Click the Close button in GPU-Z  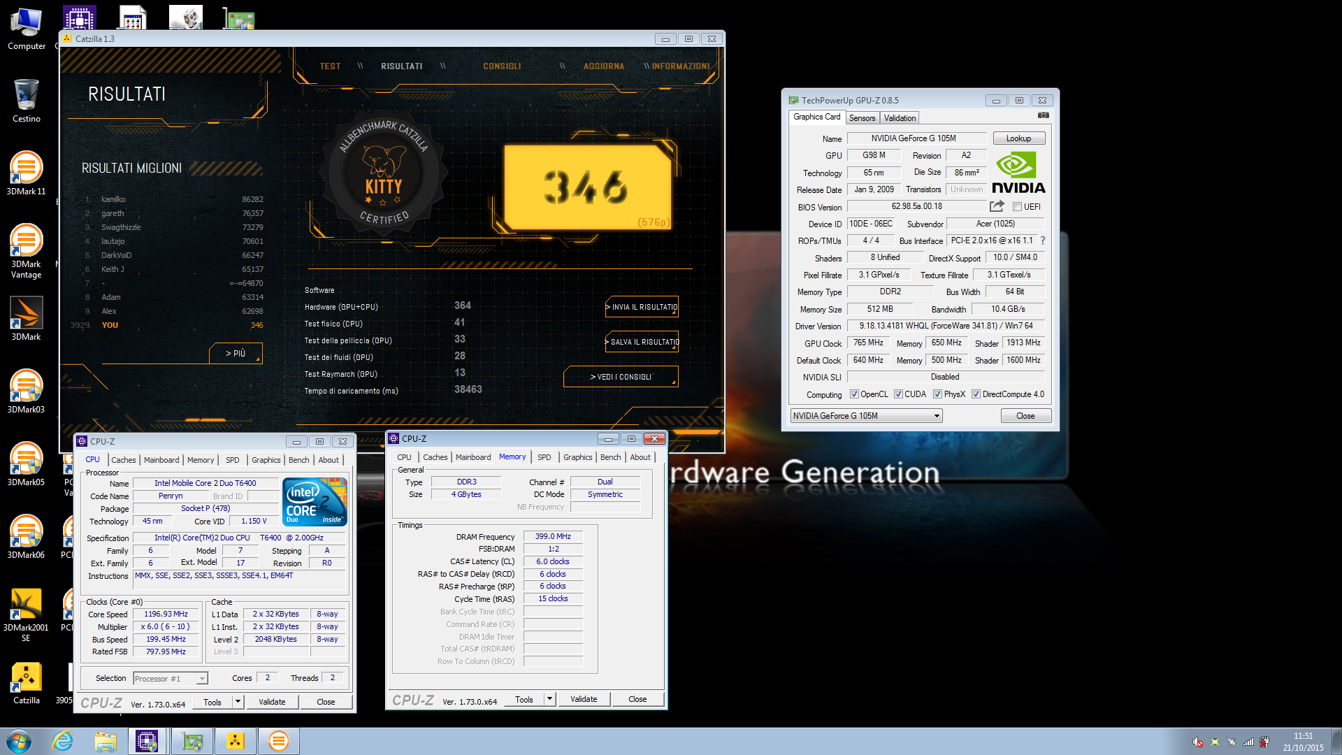1025,416
